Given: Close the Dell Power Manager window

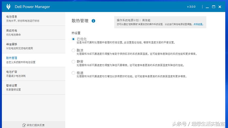Looking at the screenshot, I should pyautogui.click(x=220, y=7).
